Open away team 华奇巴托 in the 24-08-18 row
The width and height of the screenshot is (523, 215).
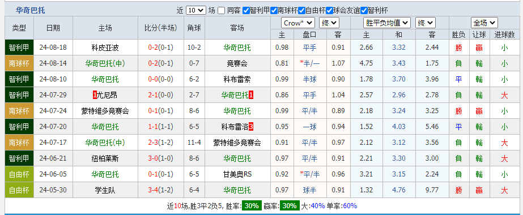[237, 48]
